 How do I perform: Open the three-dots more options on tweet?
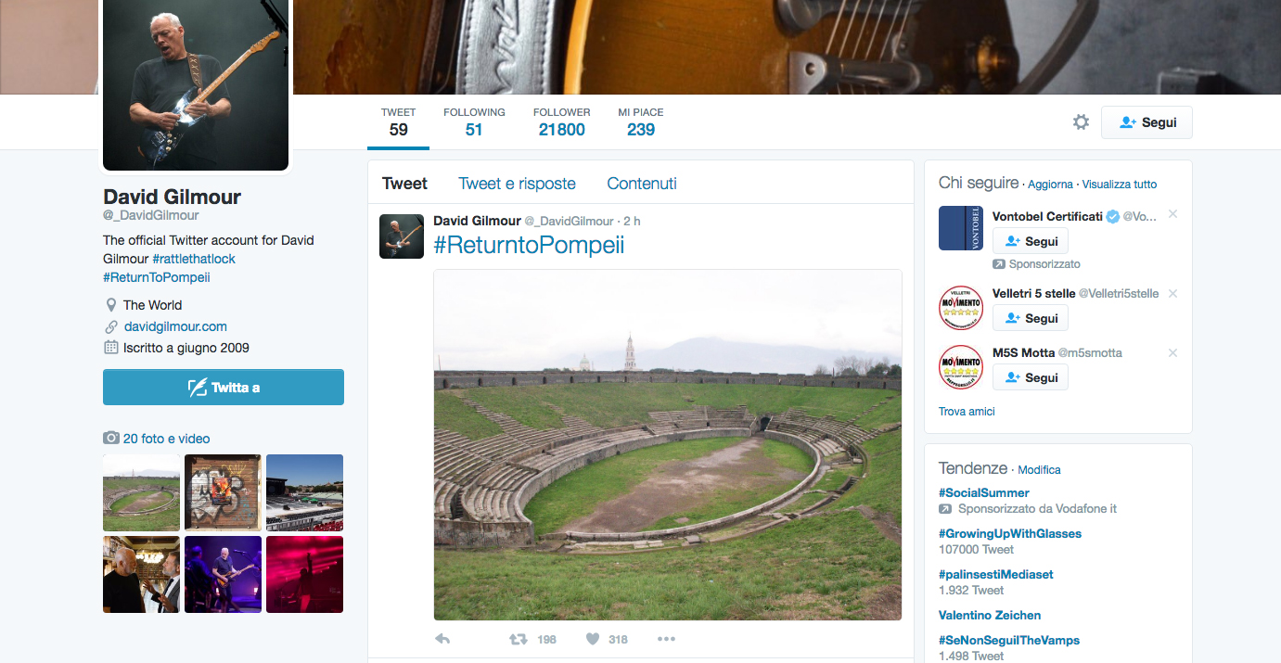point(666,639)
